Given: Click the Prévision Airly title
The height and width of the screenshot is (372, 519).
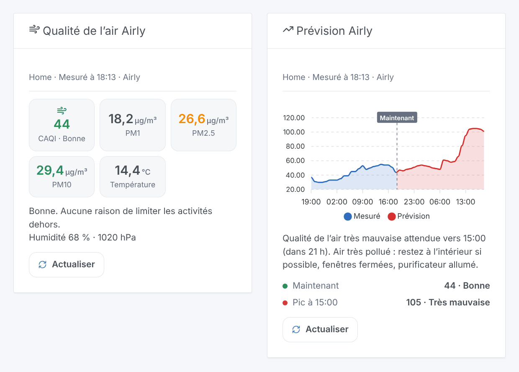Looking at the screenshot, I should click(x=334, y=31).
